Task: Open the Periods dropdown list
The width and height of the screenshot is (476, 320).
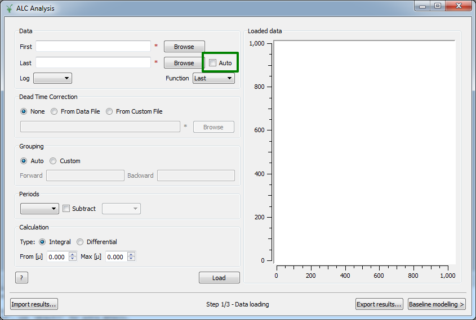Action: [39, 209]
